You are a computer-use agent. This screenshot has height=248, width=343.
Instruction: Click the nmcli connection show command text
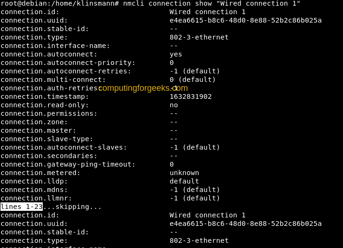click(211, 3)
